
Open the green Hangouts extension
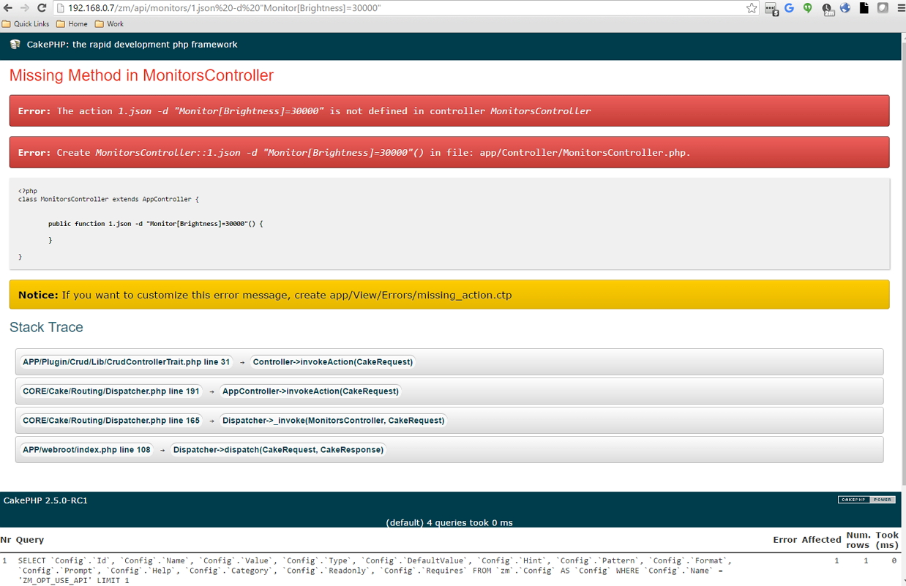[807, 8]
